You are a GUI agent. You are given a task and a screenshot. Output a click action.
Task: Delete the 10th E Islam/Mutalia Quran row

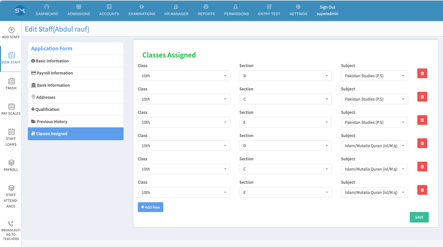tap(422, 190)
